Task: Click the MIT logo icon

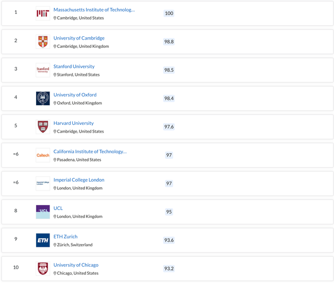Action: coord(43,13)
